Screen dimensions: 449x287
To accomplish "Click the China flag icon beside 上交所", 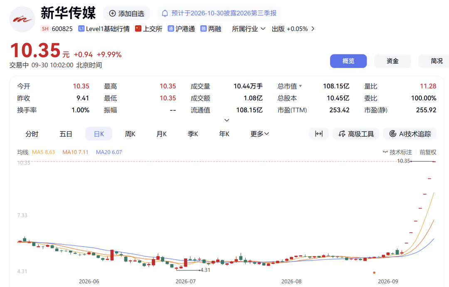I will [138, 29].
